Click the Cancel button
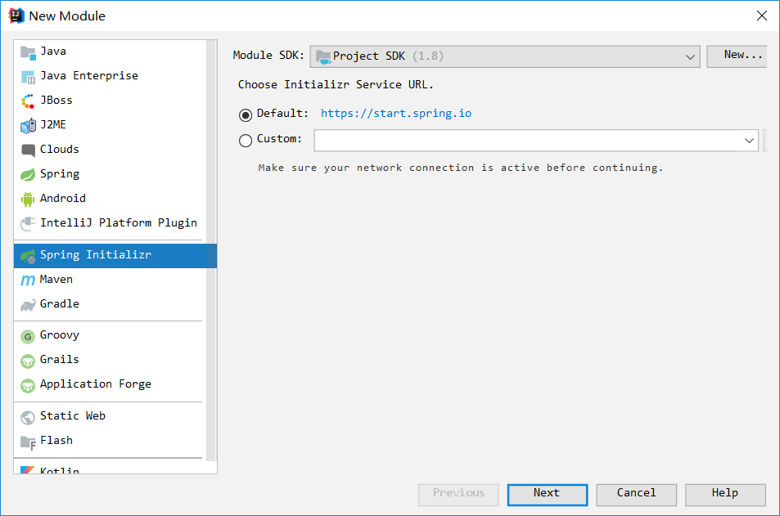 click(636, 494)
